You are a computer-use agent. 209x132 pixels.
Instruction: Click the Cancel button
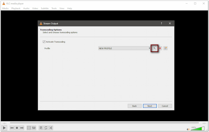click(165, 106)
